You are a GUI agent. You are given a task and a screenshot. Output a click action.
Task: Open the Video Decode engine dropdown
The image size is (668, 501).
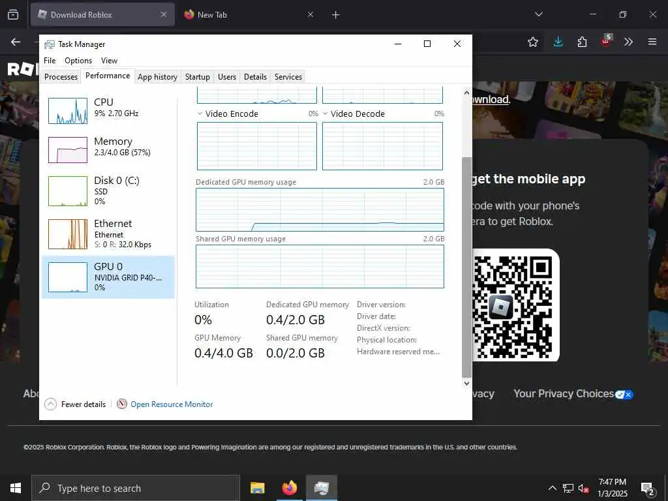click(x=325, y=114)
